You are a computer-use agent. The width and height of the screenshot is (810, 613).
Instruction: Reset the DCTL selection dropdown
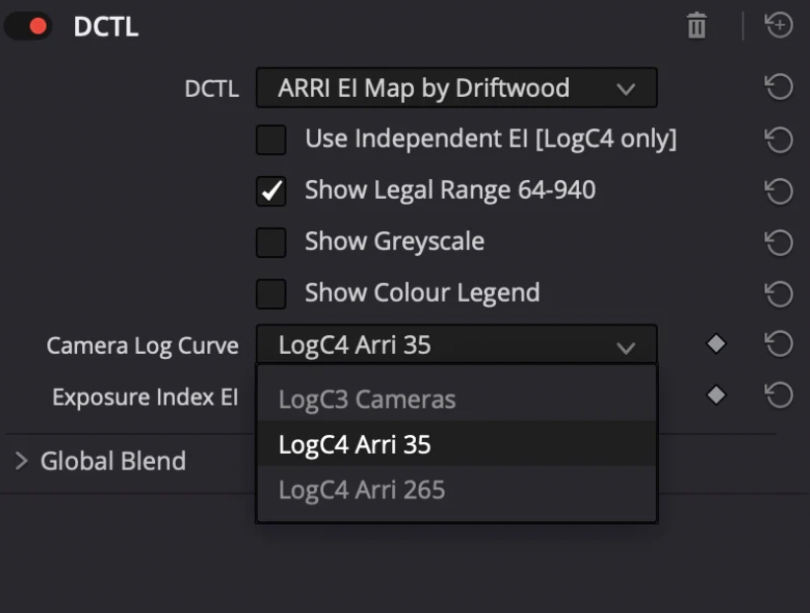click(x=778, y=88)
